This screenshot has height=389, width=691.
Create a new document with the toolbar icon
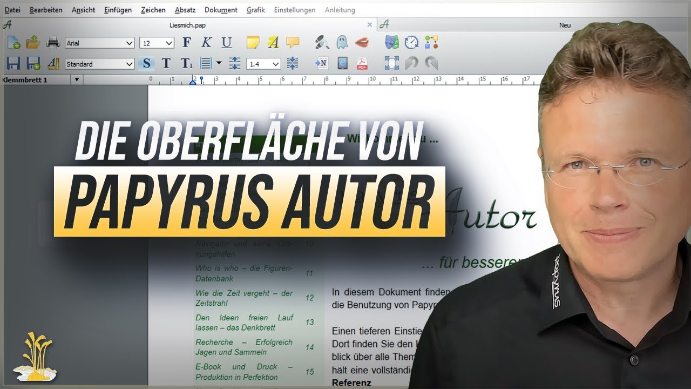click(x=13, y=42)
